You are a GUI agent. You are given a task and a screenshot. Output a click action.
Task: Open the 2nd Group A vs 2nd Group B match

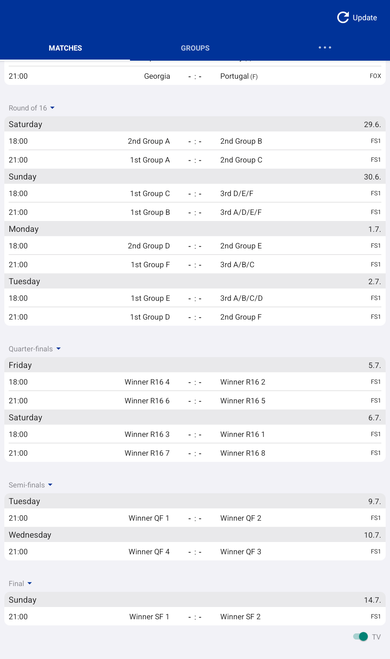(195, 141)
